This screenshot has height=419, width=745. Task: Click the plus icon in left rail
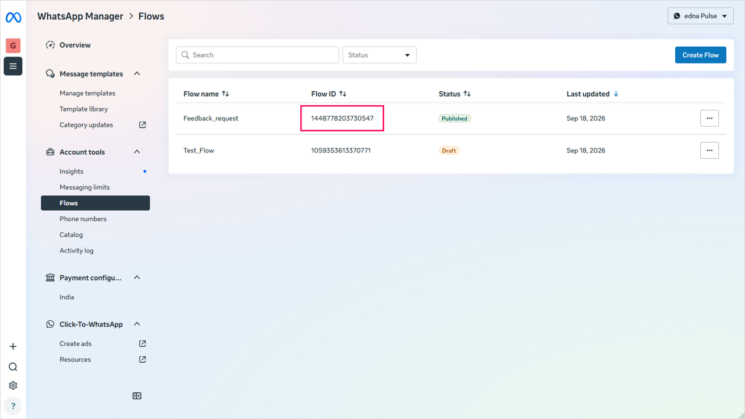pos(13,346)
